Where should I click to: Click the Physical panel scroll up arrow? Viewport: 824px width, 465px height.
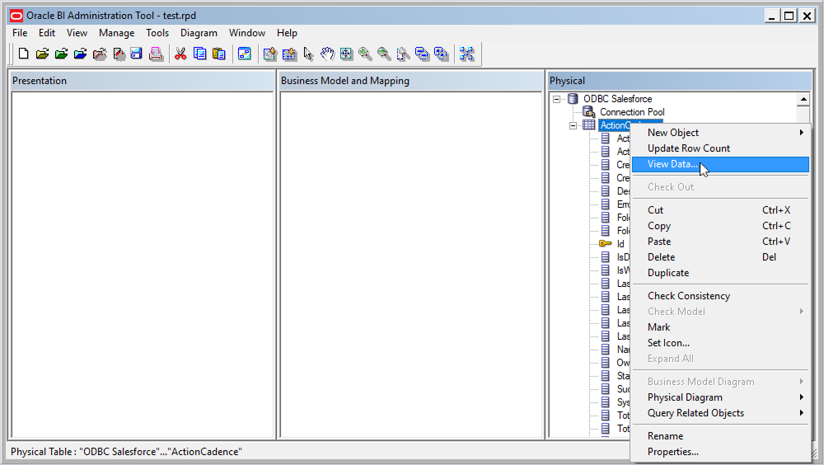tap(803, 99)
